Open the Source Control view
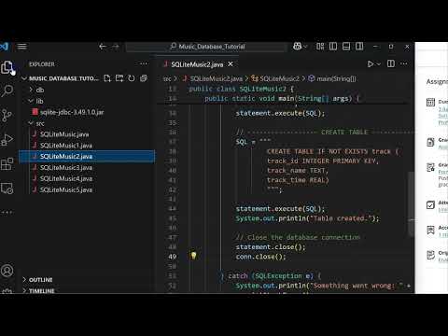 click(x=7, y=115)
